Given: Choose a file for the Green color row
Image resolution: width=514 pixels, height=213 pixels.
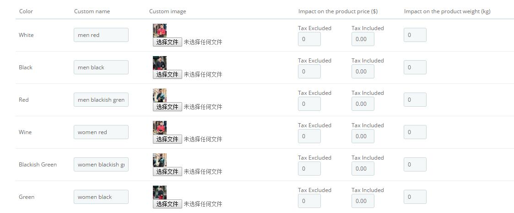Looking at the screenshot, I should coord(167,204).
